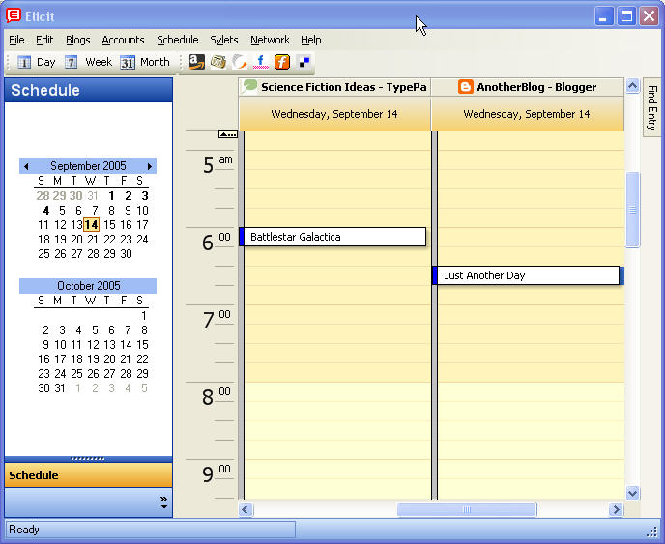
Task: Click the camera sylet icon
Action: pyautogui.click(x=218, y=62)
